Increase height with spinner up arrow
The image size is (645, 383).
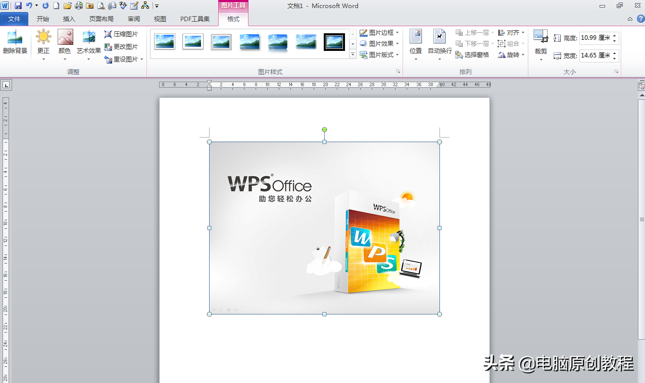click(x=615, y=35)
